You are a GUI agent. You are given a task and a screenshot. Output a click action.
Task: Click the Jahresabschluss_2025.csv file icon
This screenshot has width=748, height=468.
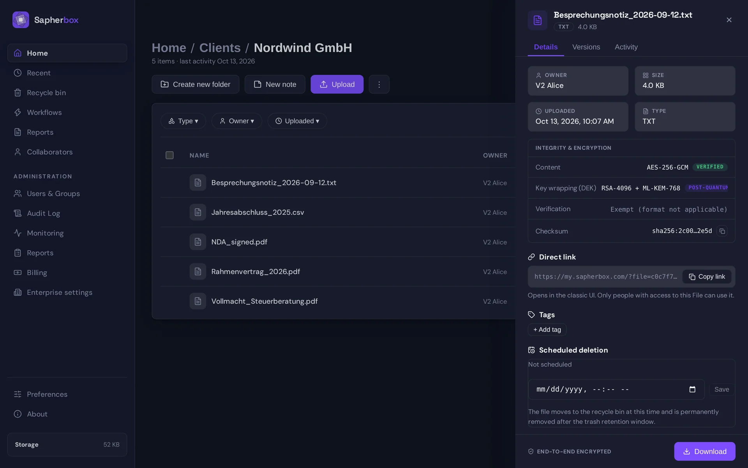pyautogui.click(x=198, y=212)
